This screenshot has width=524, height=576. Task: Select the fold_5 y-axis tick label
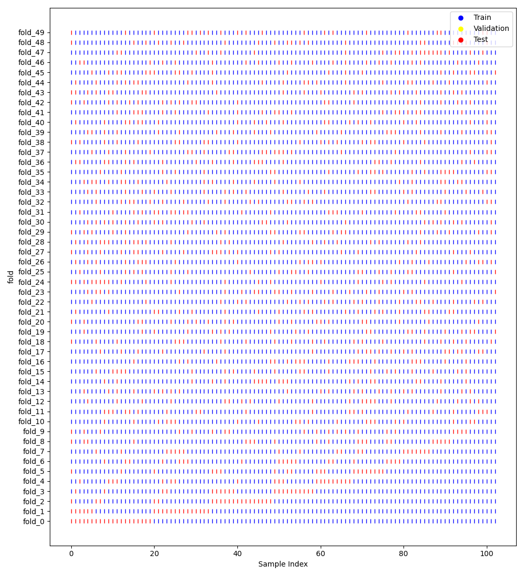[x=37, y=471]
